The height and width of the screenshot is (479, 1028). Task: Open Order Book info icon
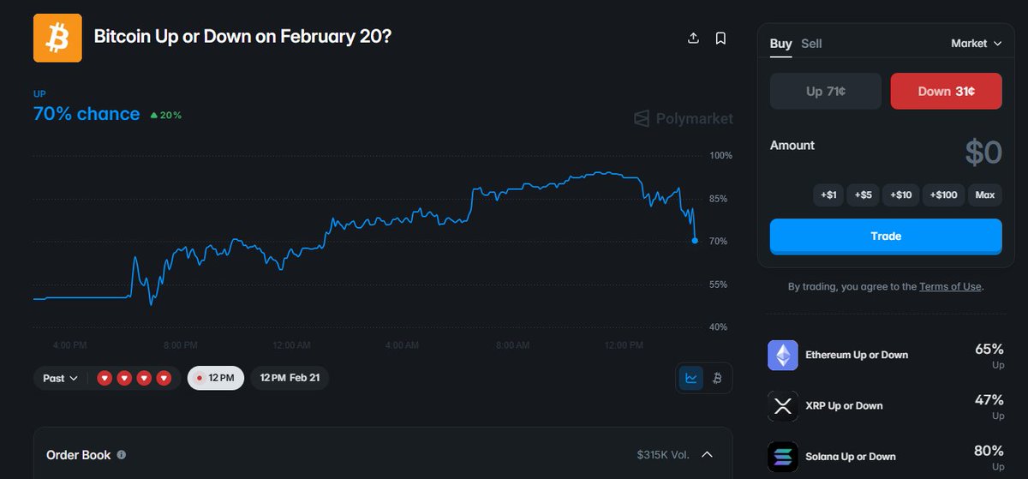(x=122, y=455)
